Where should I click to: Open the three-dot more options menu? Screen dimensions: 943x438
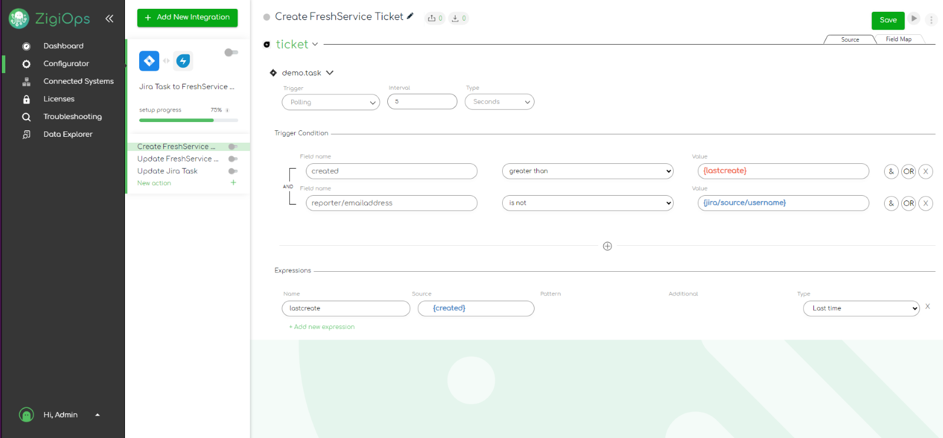[x=931, y=20]
